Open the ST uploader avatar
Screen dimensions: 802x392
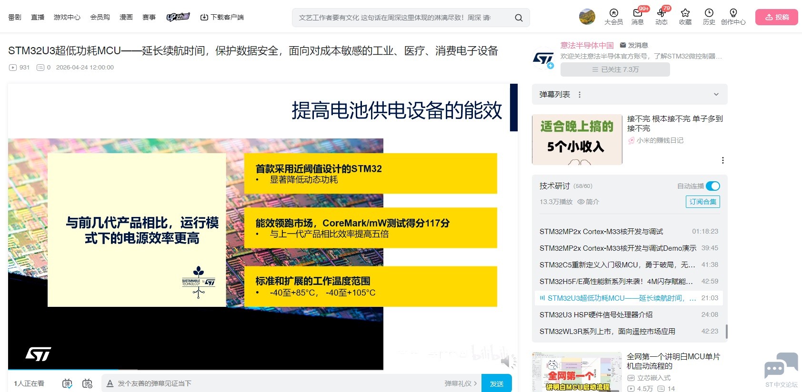[x=543, y=59]
